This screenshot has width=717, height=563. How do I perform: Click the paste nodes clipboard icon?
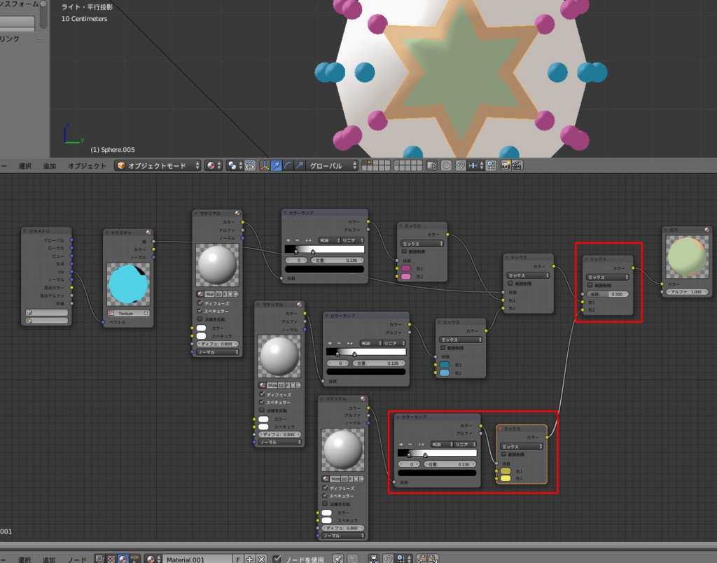click(433, 559)
